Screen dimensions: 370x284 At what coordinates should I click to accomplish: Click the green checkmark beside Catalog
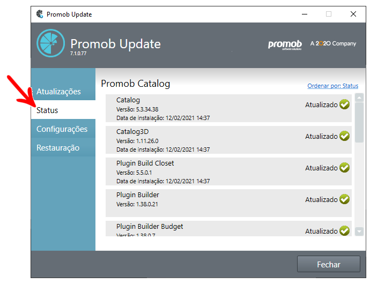[344, 104]
